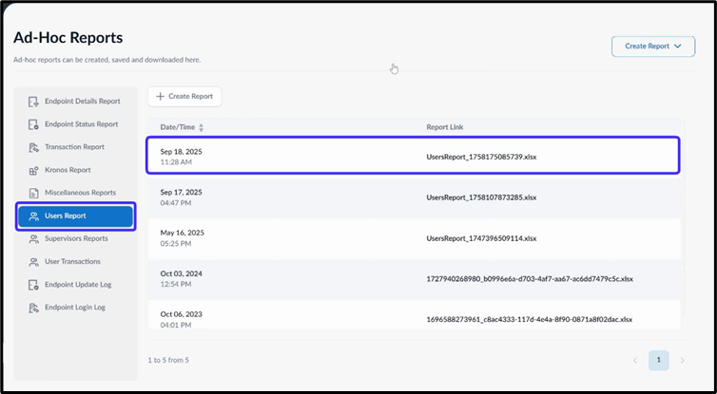Click the Transaction Report icon
The image size is (717, 394).
coord(33,147)
